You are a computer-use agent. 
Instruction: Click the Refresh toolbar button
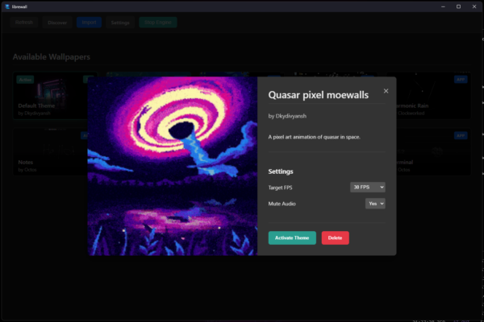coord(24,23)
